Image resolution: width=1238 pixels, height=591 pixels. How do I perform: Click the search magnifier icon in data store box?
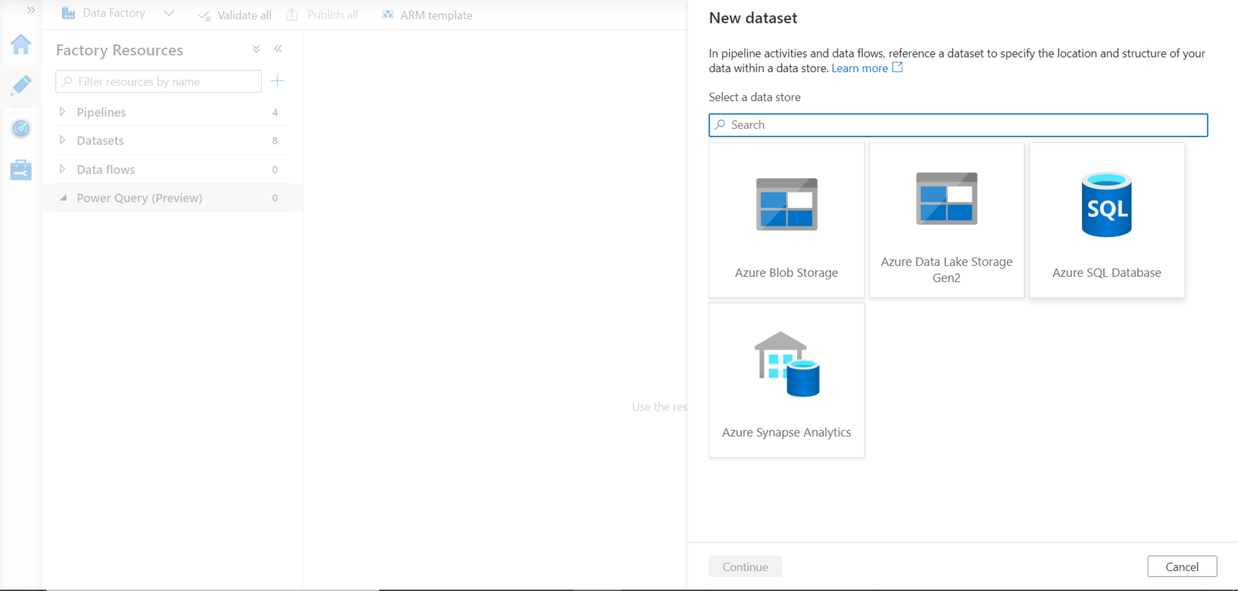[721, 125]
